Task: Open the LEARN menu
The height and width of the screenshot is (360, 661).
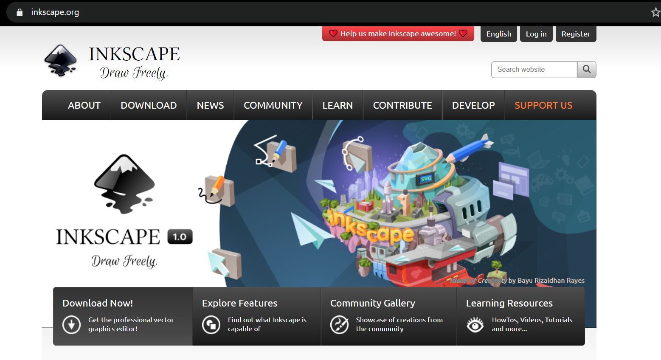Action: tap(338, 105)
